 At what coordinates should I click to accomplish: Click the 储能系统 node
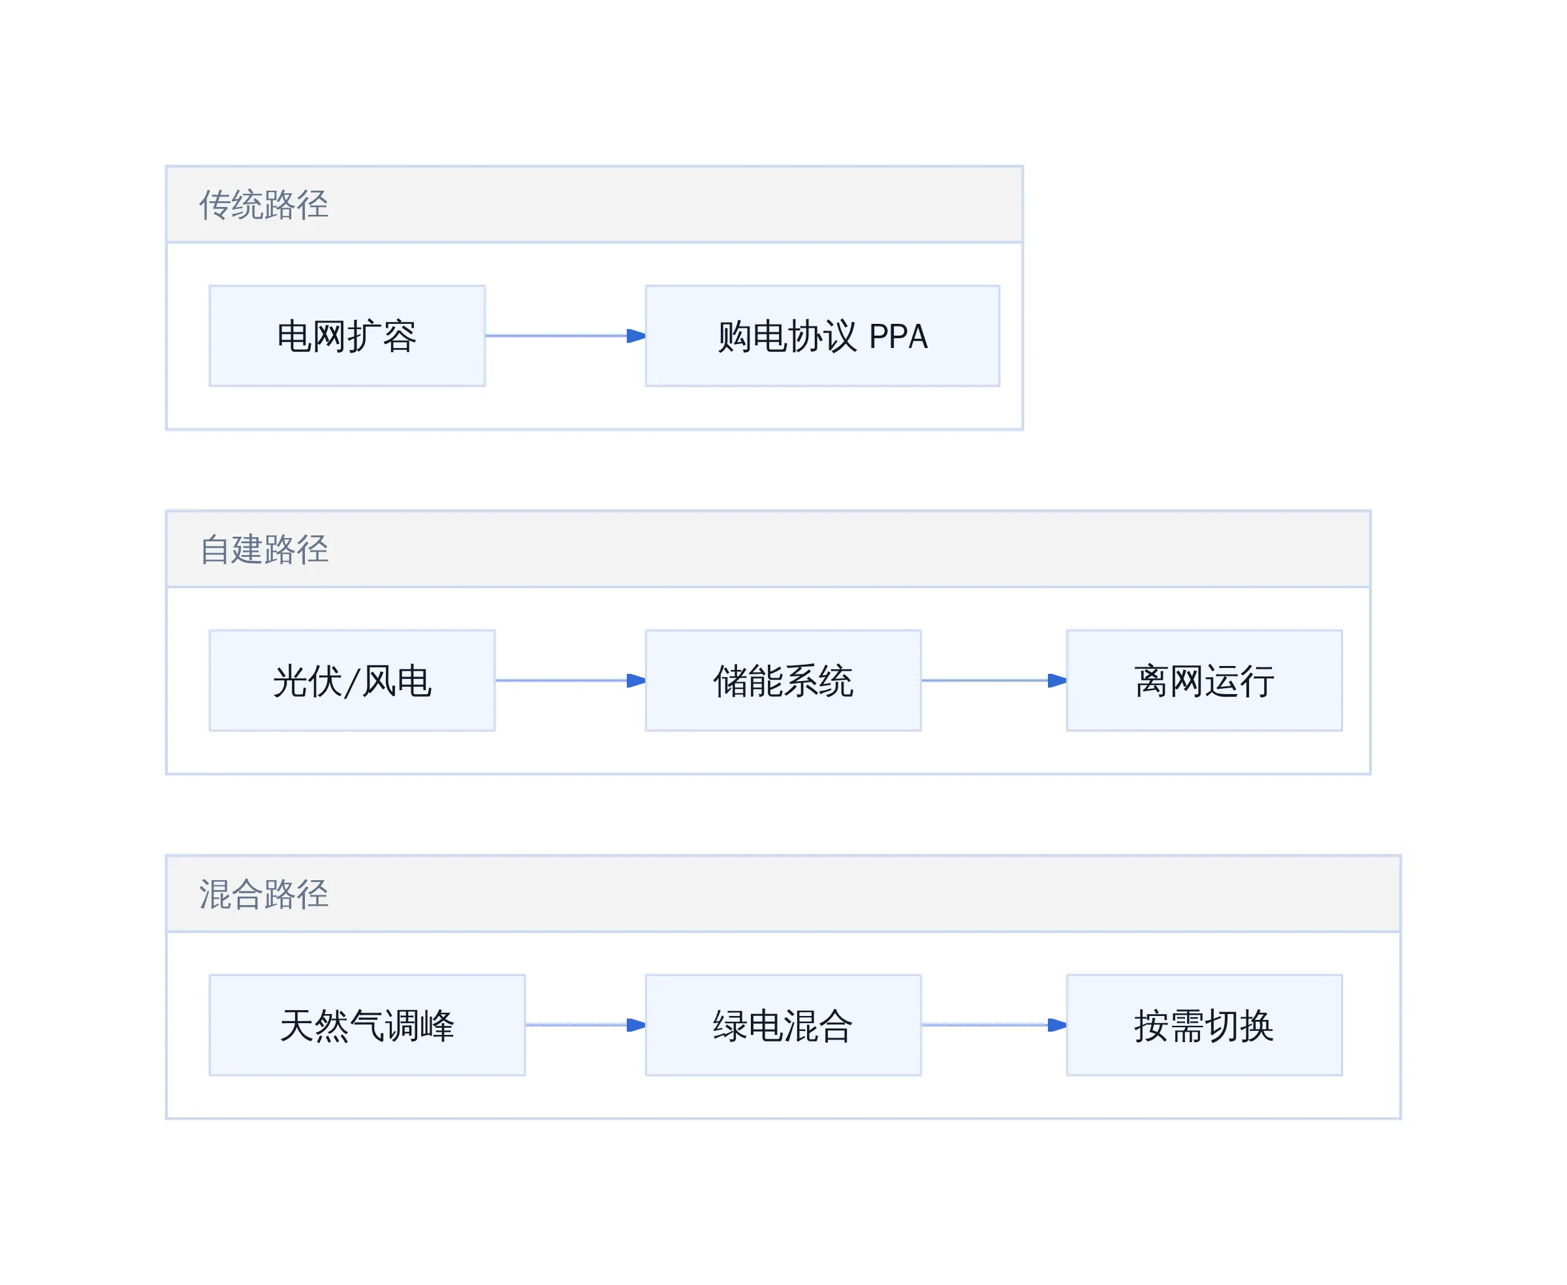click(x=783, y=680)
